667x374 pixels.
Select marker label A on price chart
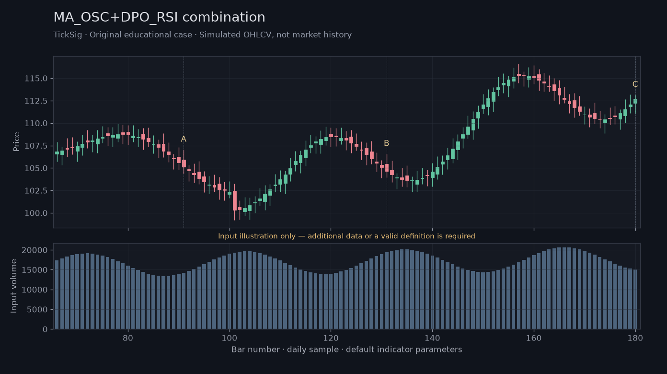pyautogui.click(x=184, y=139)
